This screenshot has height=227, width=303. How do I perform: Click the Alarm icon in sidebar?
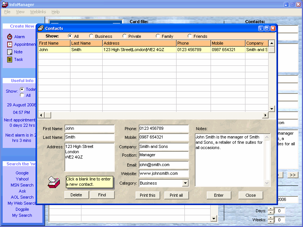point(10,37)
